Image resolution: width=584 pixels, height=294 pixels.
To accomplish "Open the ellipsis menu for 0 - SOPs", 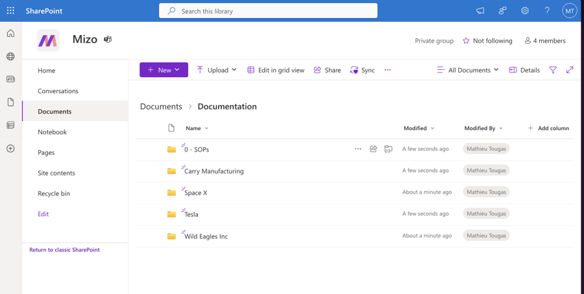I will [358, 149].
